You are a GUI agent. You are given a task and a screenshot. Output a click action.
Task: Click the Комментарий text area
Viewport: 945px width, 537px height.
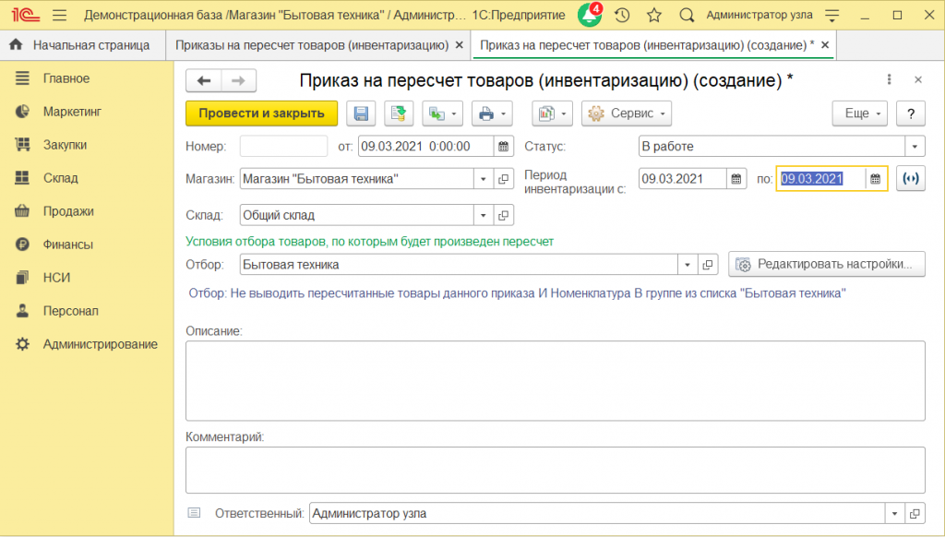(x=555, y=470)
